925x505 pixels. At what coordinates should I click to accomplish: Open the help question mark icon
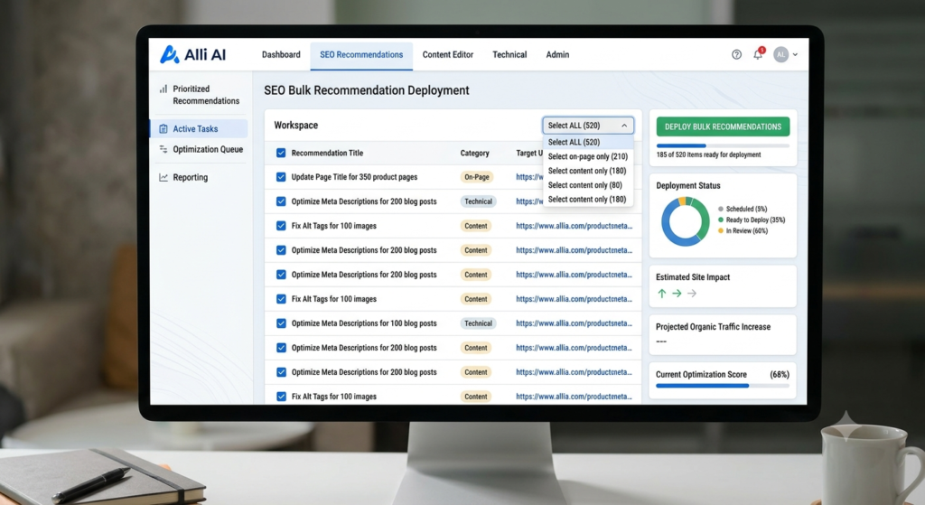pyautogui.click(x=736, y=54)
